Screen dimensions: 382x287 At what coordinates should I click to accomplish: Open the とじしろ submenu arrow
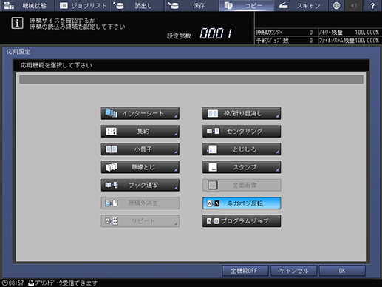tap(277, 152)
